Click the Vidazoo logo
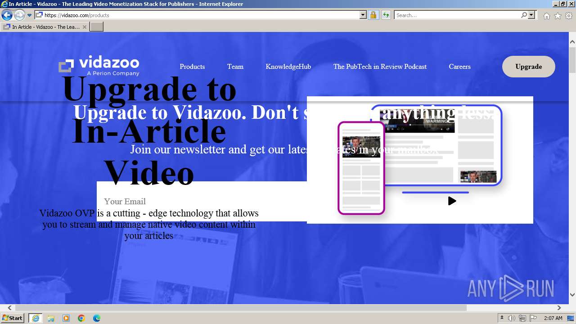This screenshot has height=324, width=576. coord(99,66)
